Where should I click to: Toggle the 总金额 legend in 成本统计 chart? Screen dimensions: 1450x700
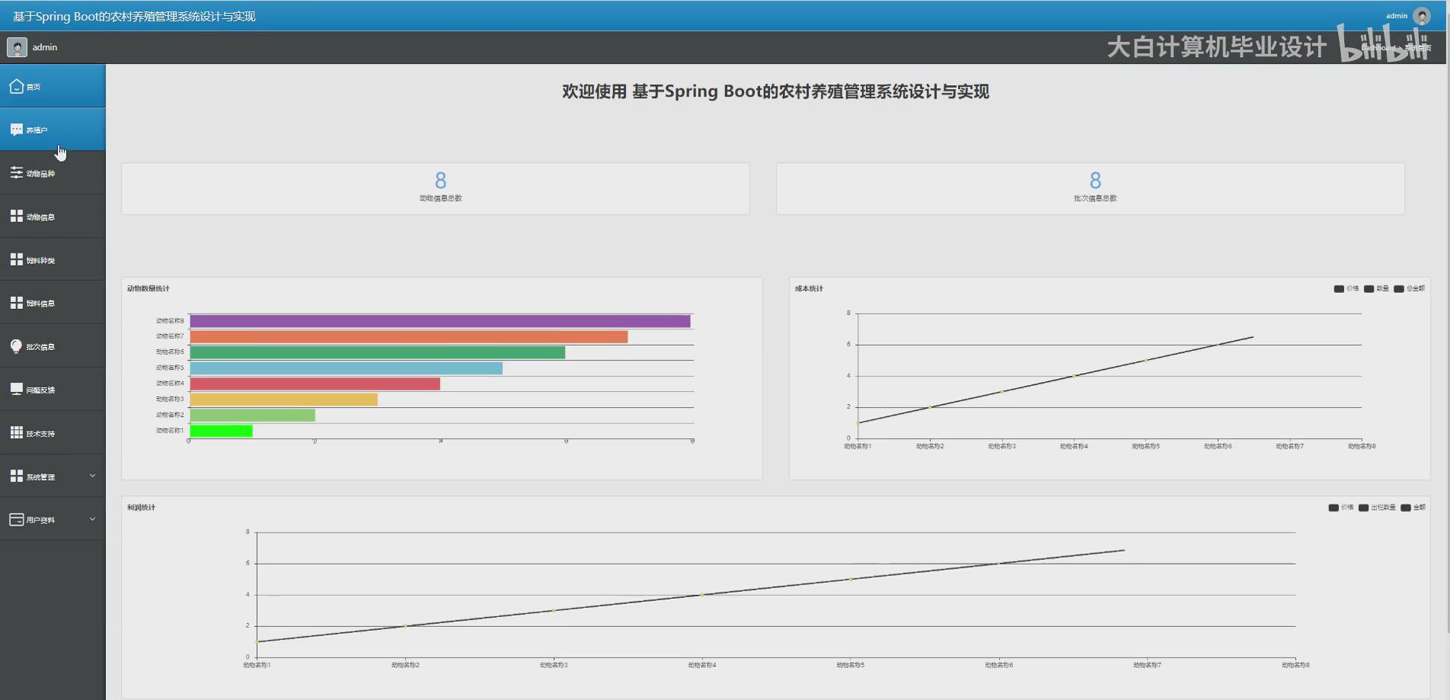(1409, 288)
